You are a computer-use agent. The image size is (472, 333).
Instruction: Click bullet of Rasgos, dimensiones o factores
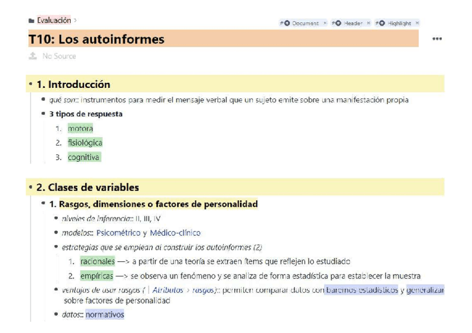click(43, 203)
